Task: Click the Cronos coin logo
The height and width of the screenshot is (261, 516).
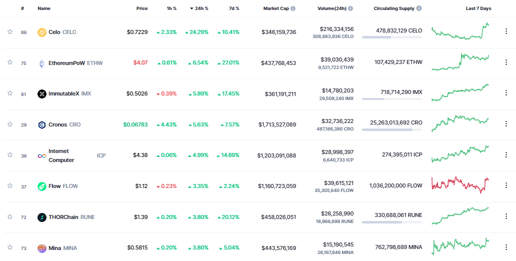Action: click(x=42, y=124)
